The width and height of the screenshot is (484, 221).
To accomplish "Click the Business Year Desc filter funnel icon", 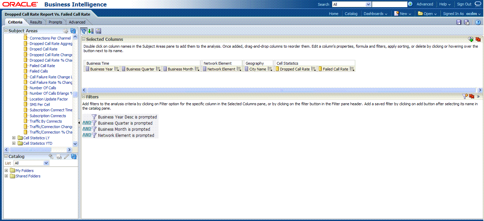I will point(94,117).
